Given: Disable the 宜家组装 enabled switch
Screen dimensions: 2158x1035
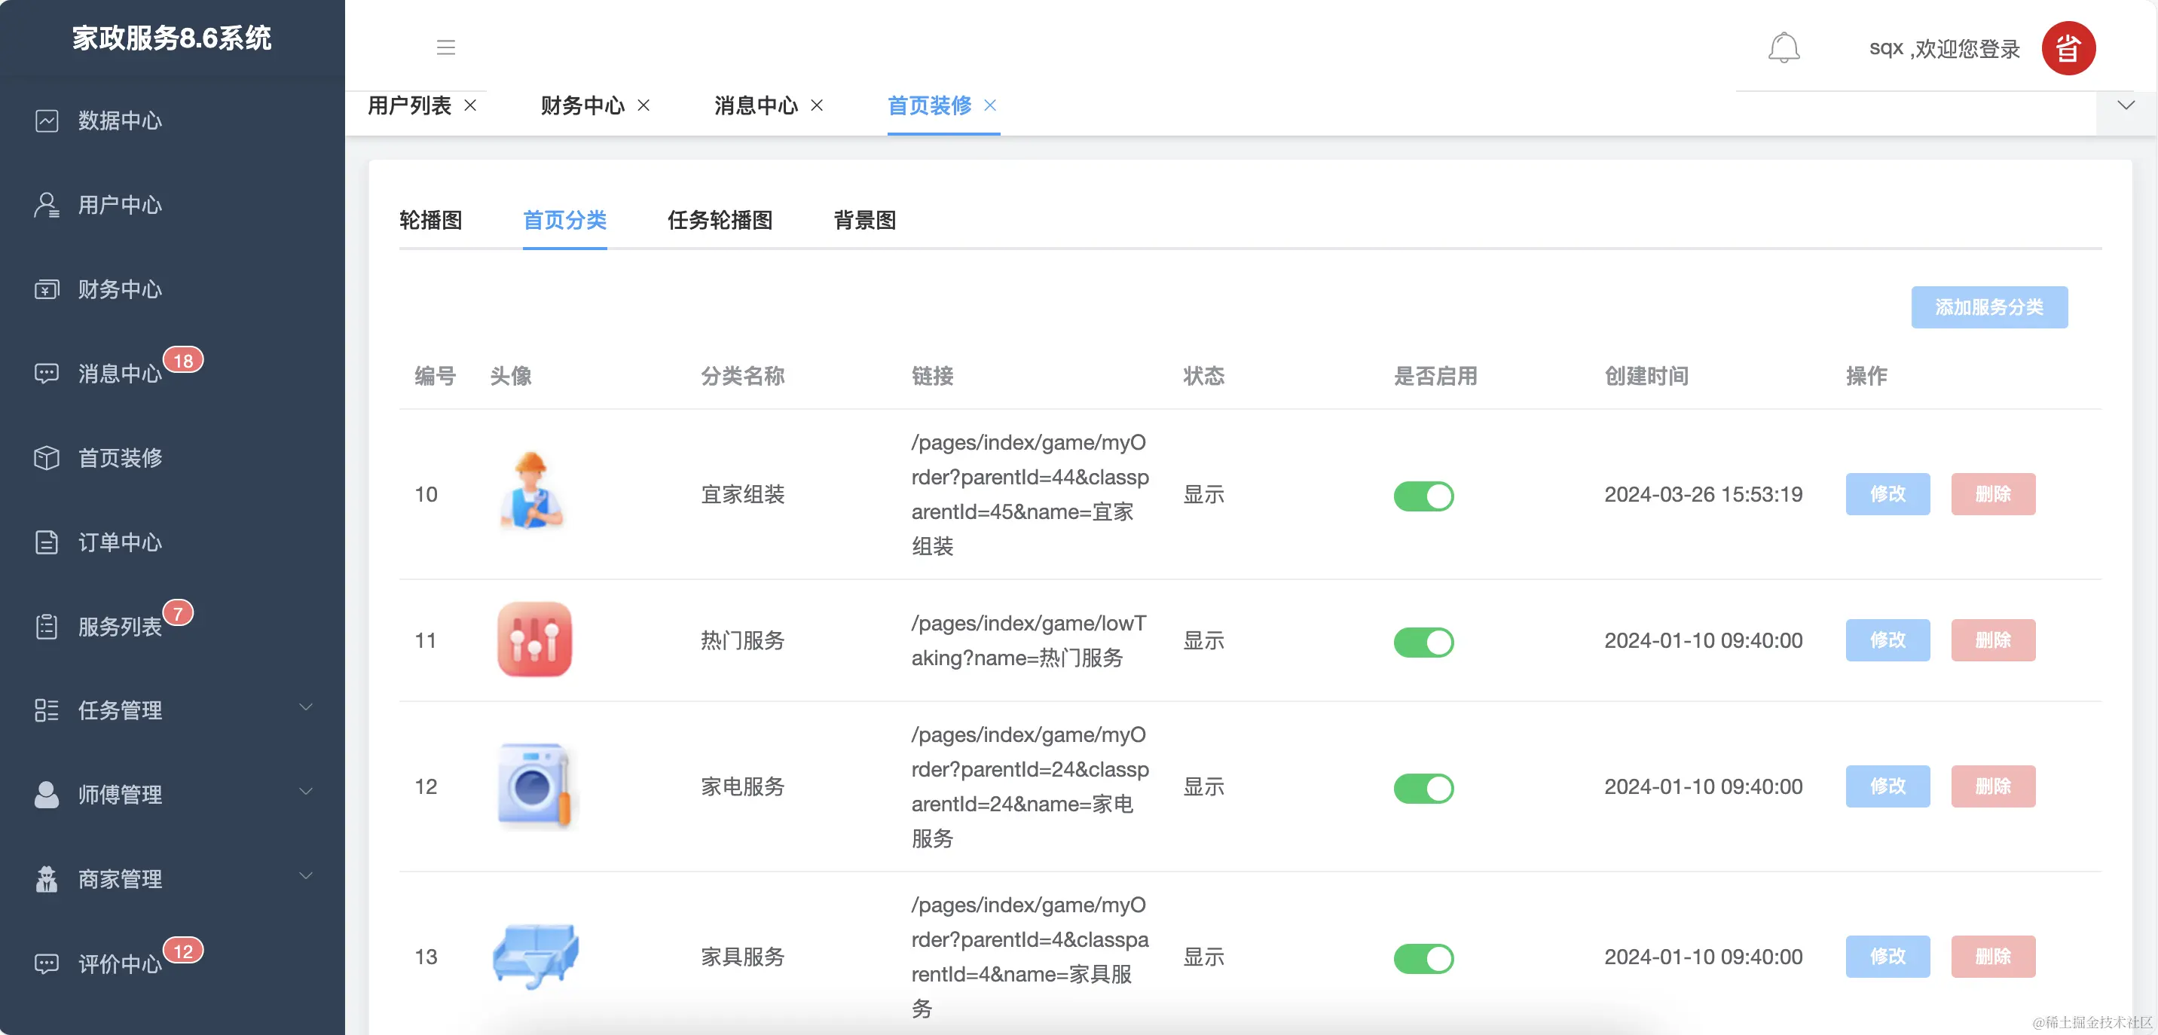Looking at the screenshot, I should pos(1423,496).
